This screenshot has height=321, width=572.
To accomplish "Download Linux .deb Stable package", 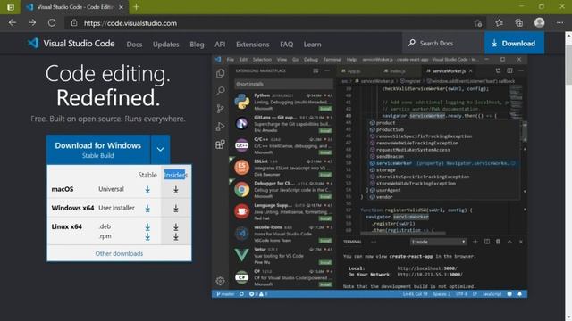I will point(147,226).
